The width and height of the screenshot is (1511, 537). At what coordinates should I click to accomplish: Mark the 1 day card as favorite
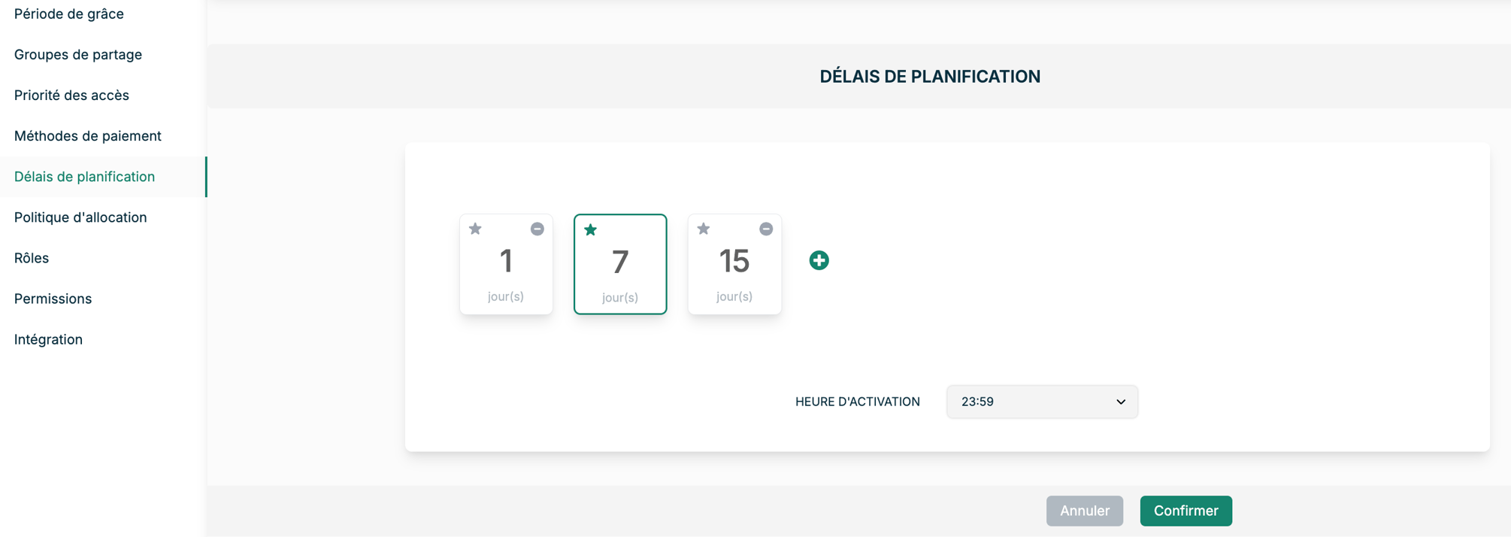click(475, 229)
